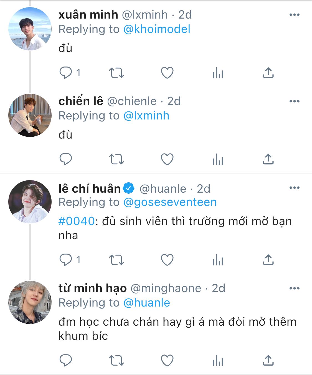The image size is (312, 375).
Task: Open từ minh hạo's avatar
Action: point(30,302)
